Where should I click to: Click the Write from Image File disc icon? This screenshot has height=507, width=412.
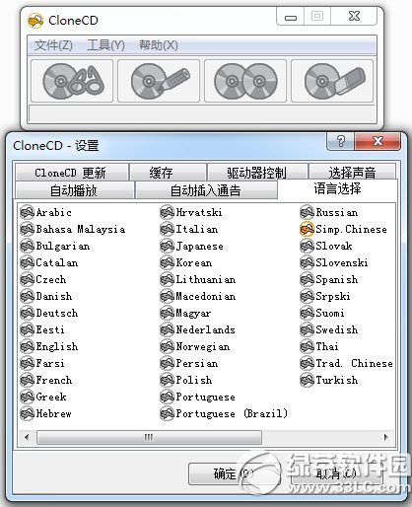(159, 81)
